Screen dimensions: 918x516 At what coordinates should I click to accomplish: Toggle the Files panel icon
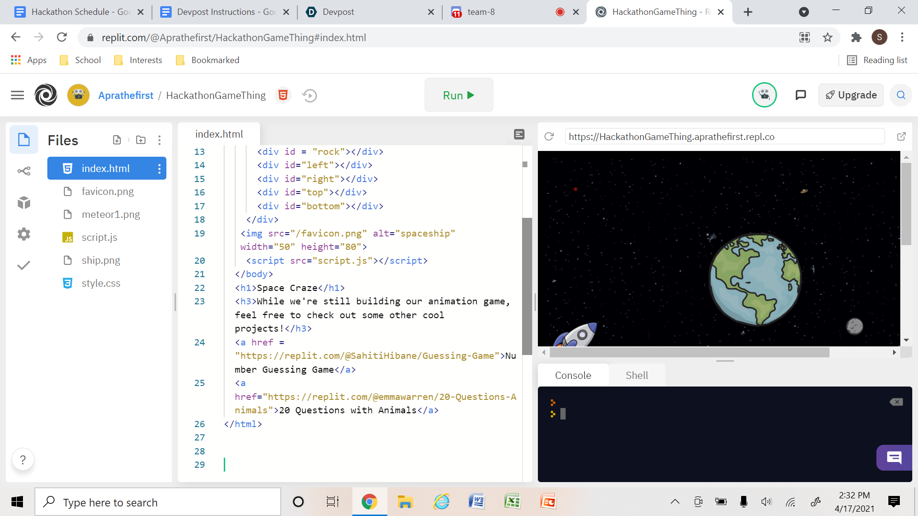[x=24, y=140]
